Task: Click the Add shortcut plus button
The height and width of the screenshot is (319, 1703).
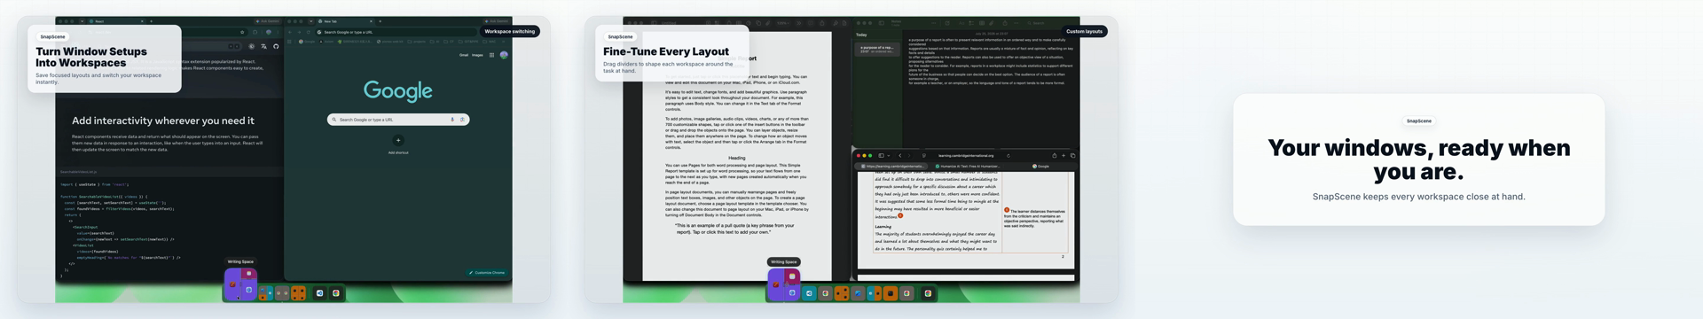Action: click(x=398, y=140)
